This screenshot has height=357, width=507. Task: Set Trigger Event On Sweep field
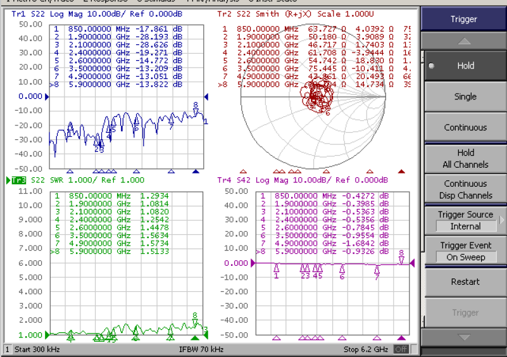coord(465,257)
